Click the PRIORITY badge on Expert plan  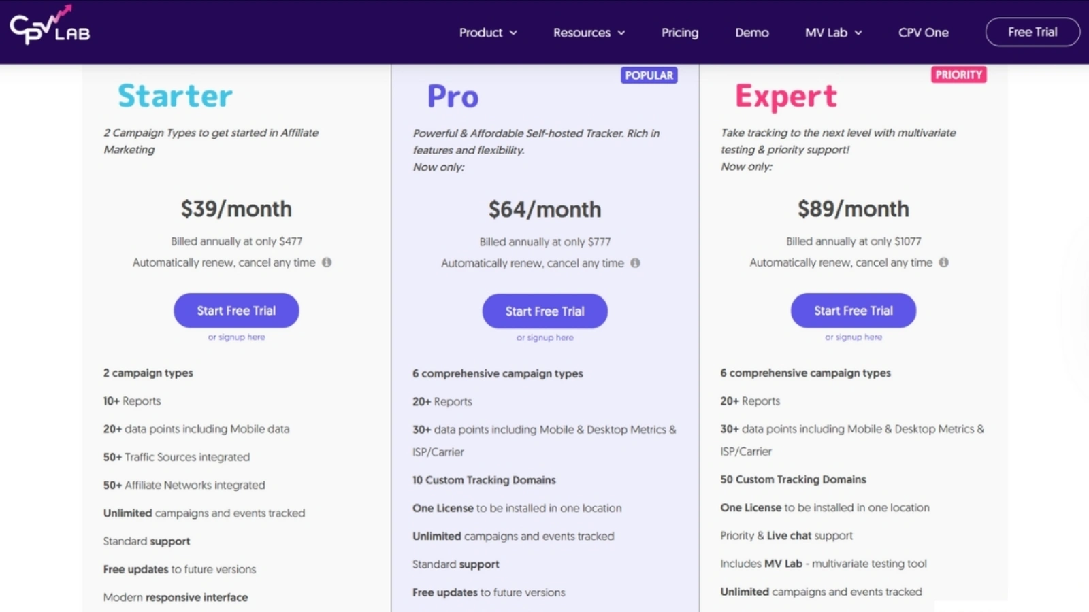[959, 75]
